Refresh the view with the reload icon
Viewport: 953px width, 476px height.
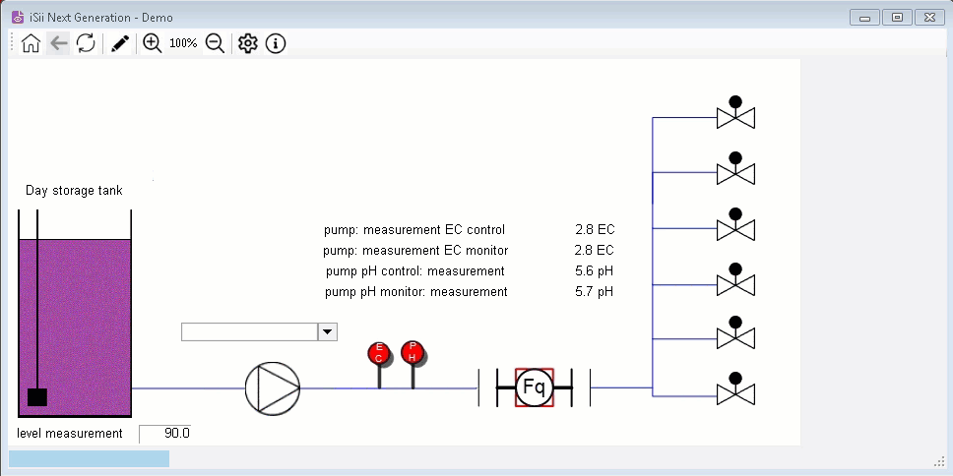[86, 43]
